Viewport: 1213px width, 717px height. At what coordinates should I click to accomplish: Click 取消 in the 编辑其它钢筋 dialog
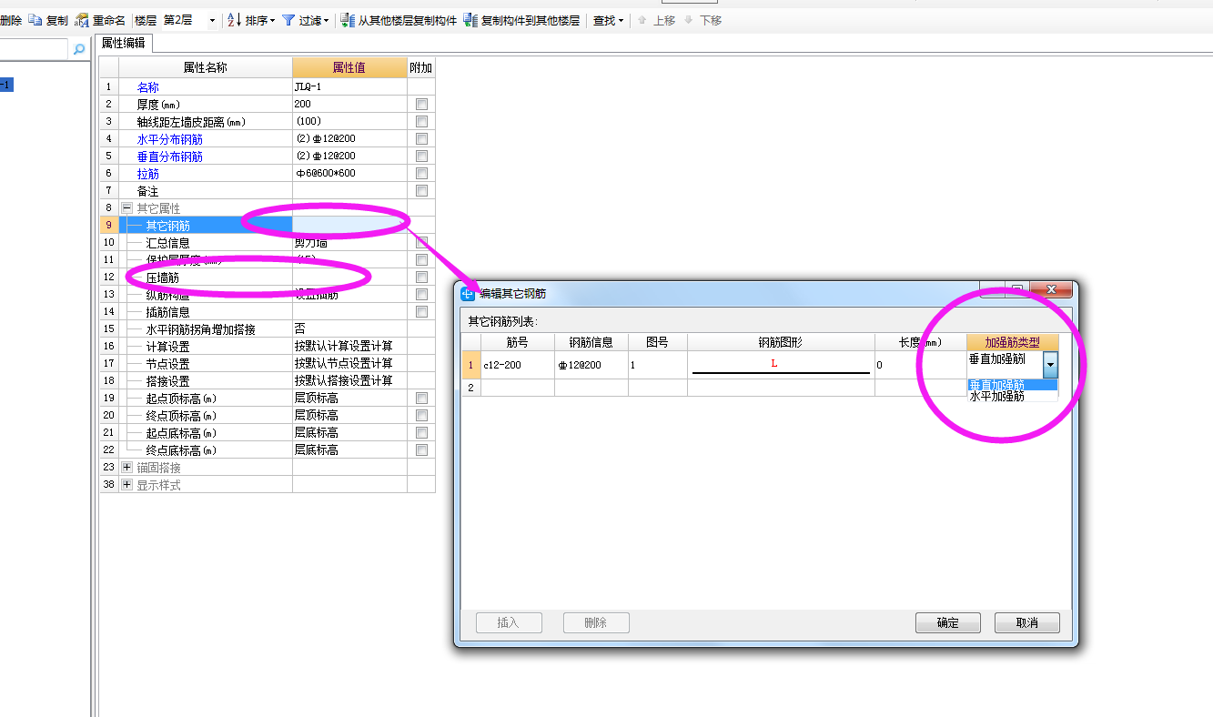coord(1027,623)
